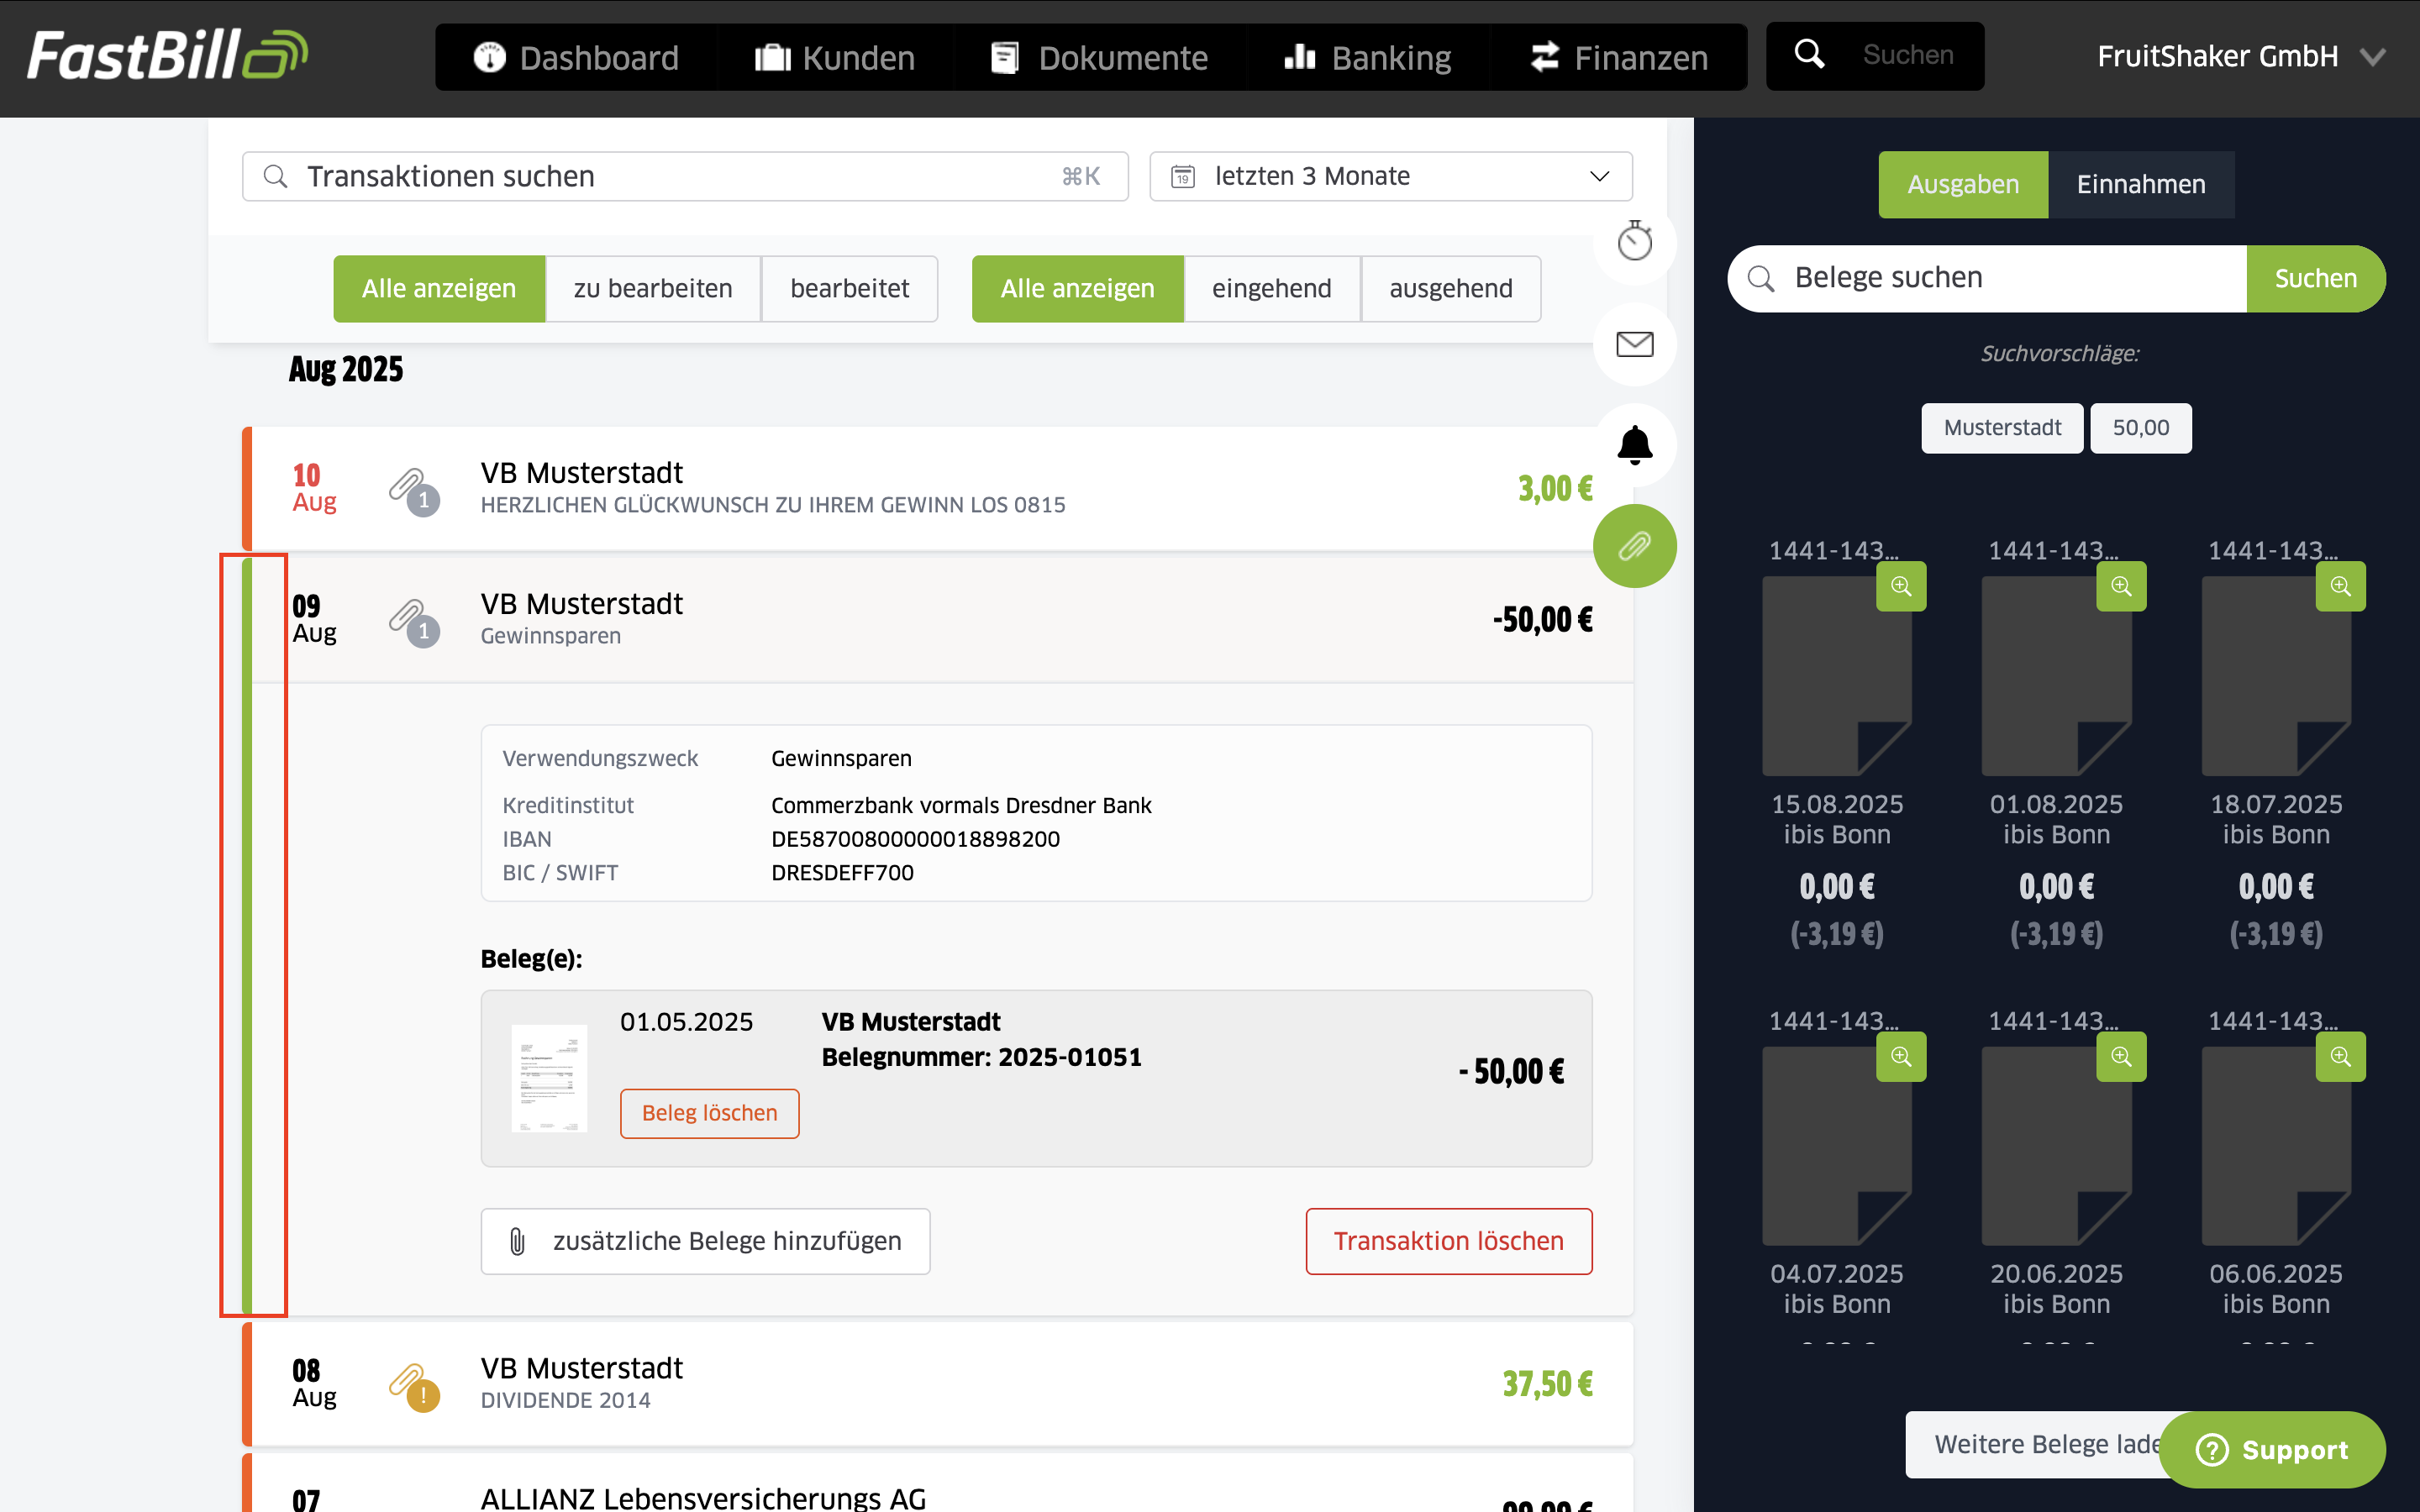This screenshot has width=2420, height=1512.
Task: Filter transactions 'ausgehend'
Action: pos(1451,289)
